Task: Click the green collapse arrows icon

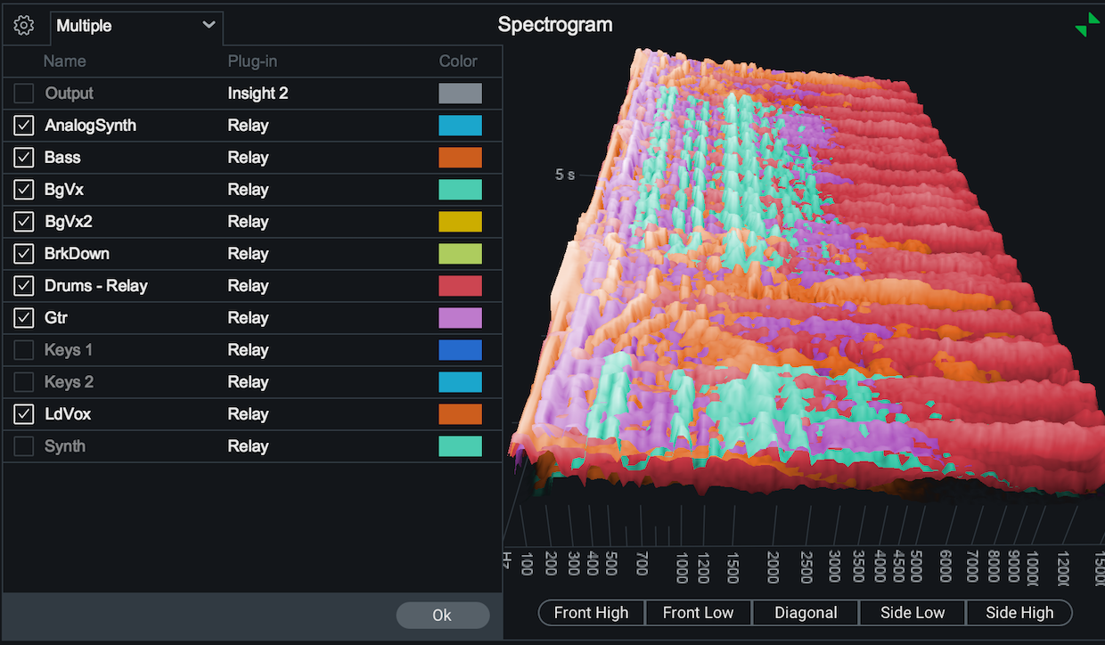Action: (1087, 25)
